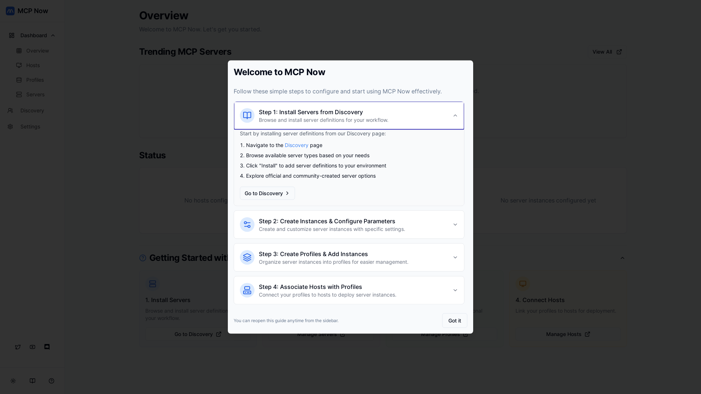Click "1. Install Servers" card title
Screen dimensions: 701x394
168,300
